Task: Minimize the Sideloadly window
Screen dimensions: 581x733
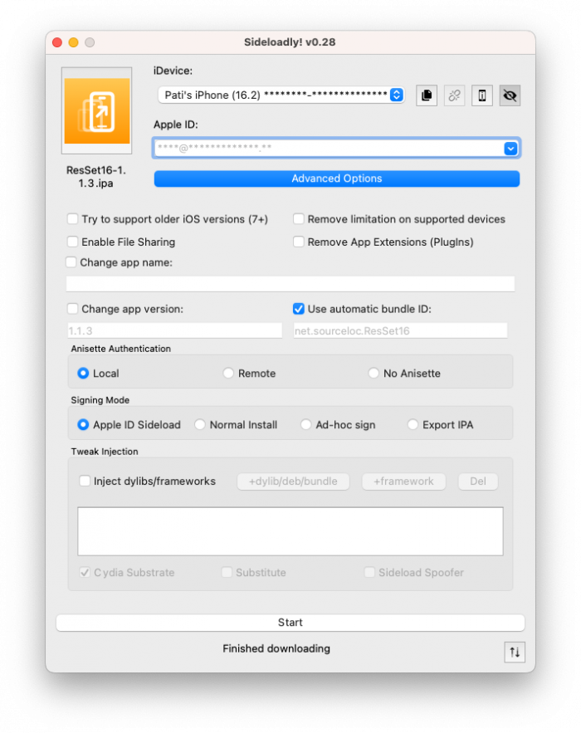Action: (73, 42)
